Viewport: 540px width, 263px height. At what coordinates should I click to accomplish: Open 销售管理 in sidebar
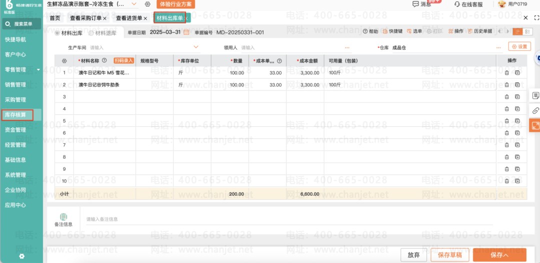15,84
